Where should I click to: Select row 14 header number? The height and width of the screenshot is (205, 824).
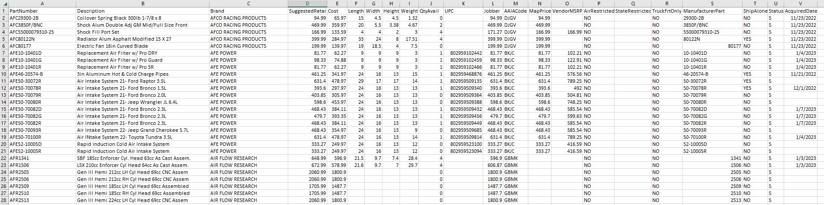point(4,102)
